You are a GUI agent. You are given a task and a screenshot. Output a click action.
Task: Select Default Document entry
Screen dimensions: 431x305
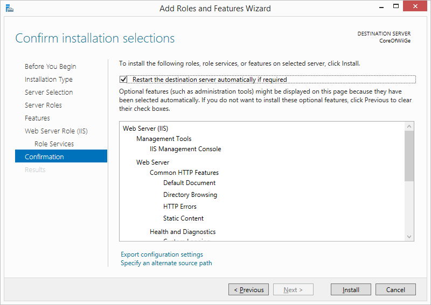tap(190, 183)
